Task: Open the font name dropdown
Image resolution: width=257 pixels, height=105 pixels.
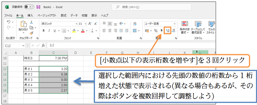Action: [76, 24]
